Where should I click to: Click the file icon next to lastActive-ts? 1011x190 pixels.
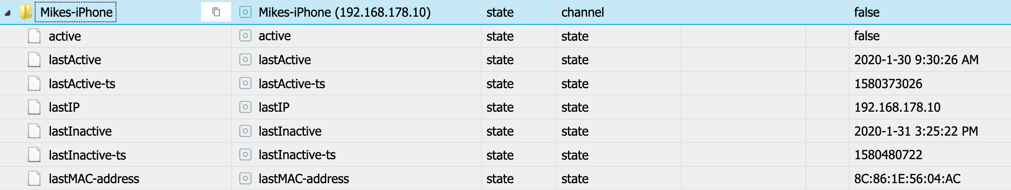(x=34, y=83)
